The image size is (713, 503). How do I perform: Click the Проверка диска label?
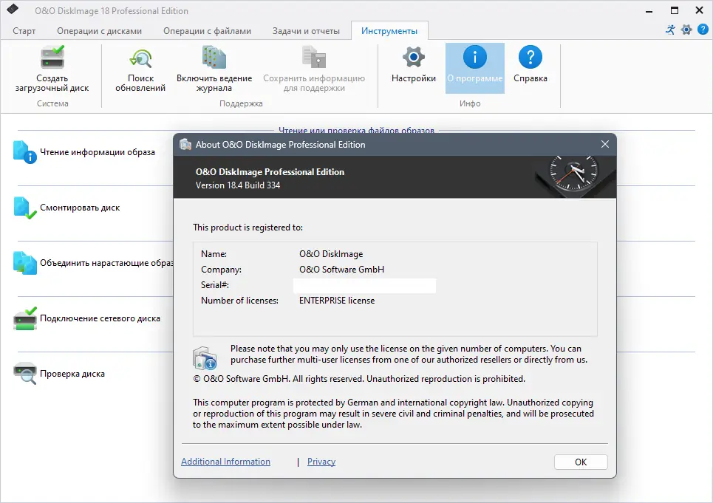(72, 374)
